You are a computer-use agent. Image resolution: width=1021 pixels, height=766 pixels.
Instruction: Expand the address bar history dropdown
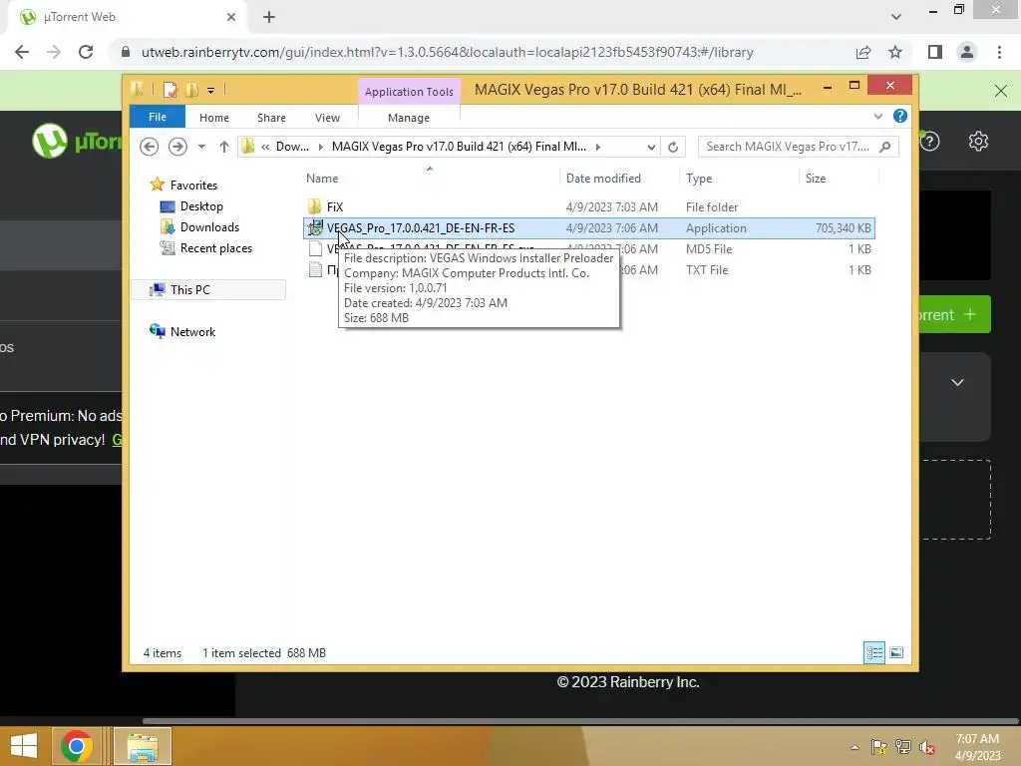pyautogui.click(x=651, y=148)
